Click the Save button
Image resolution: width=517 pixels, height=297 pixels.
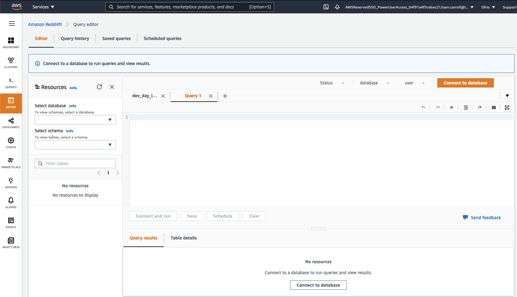[192, 216]
